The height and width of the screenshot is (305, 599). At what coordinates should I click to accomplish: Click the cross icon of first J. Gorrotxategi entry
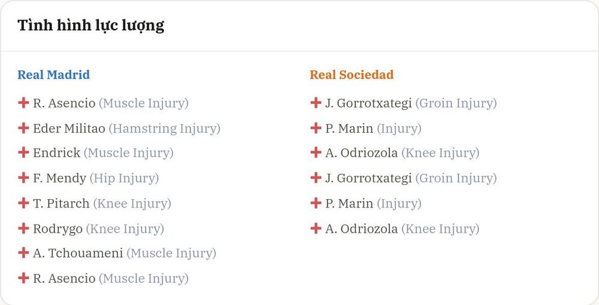coord(316,102)
